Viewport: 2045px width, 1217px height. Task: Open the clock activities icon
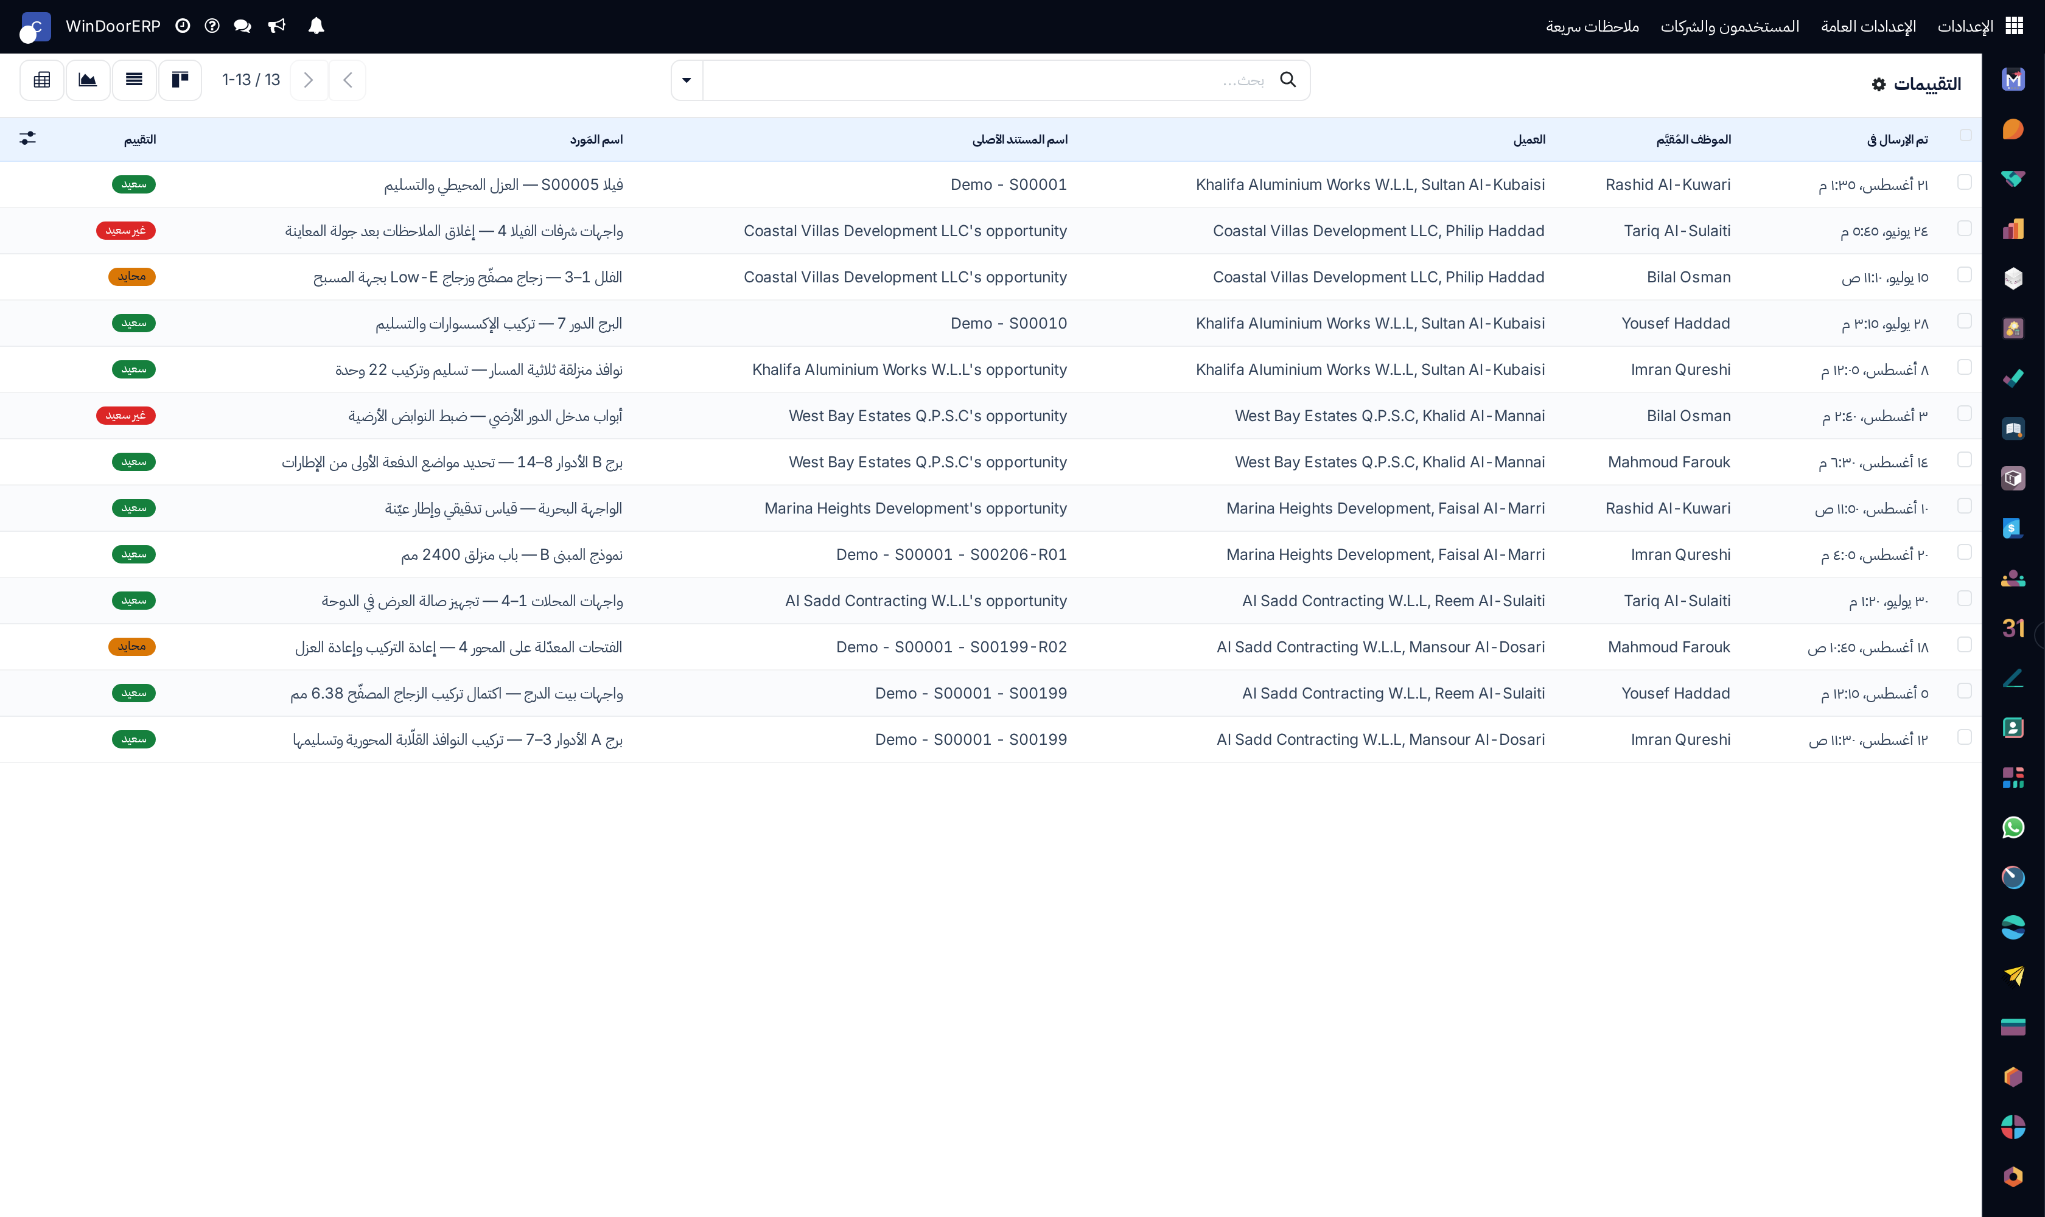click(182, 26)
